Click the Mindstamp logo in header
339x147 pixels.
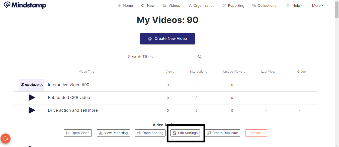point(25,5)
